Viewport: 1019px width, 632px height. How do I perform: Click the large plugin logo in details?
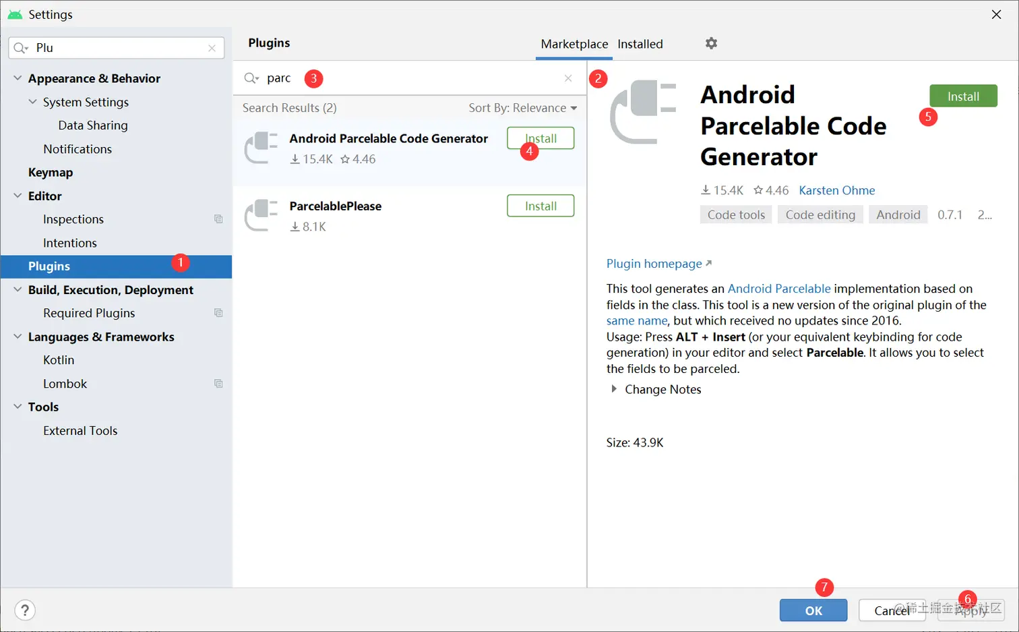coord(643,111)
